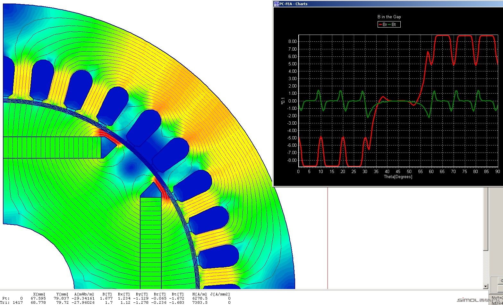Select the PC-FEA - Charts title bar
The height and width of the screenshot is (305, 503).
point(388,4)
